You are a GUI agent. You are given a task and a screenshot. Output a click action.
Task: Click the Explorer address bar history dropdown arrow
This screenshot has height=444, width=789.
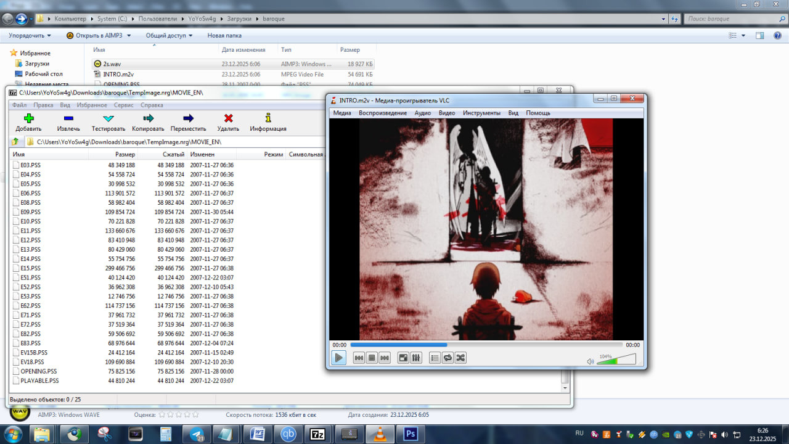click(x=664, y=18)
